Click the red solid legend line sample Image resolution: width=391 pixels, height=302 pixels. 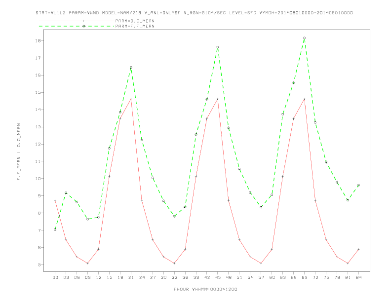coord(77,21)
